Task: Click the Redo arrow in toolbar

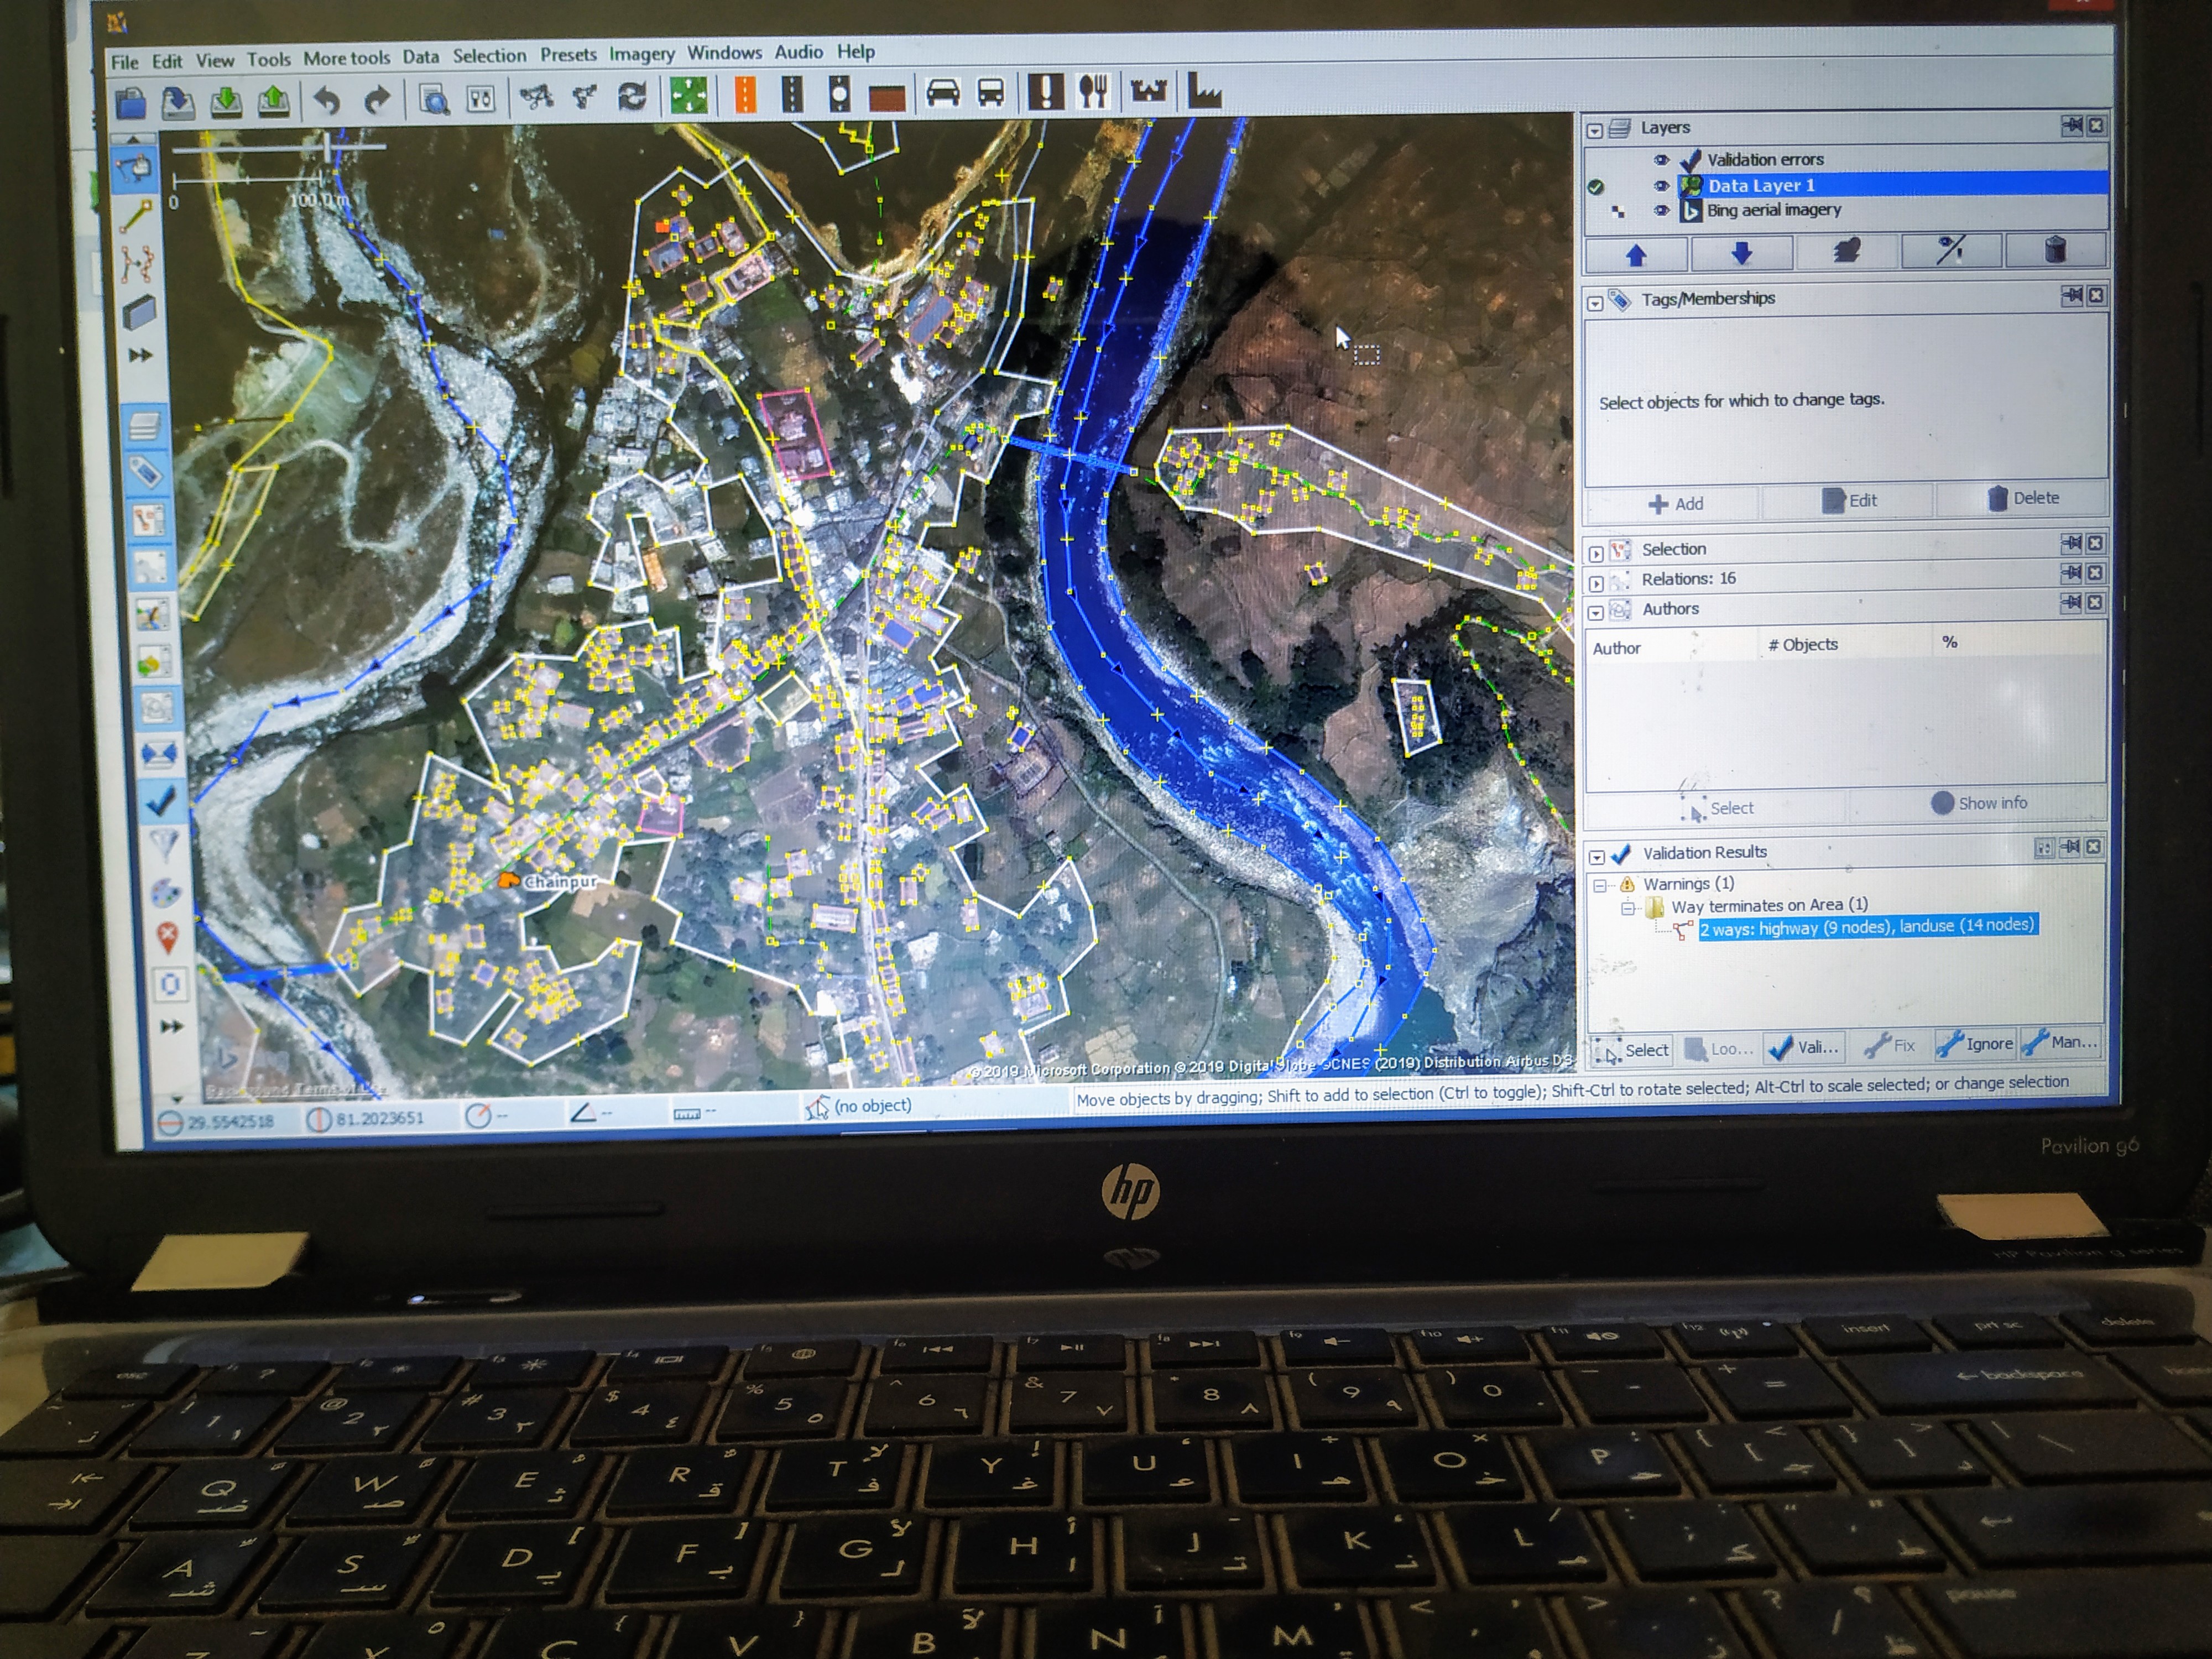Action: pyautogui.click(x=377, y=99)
